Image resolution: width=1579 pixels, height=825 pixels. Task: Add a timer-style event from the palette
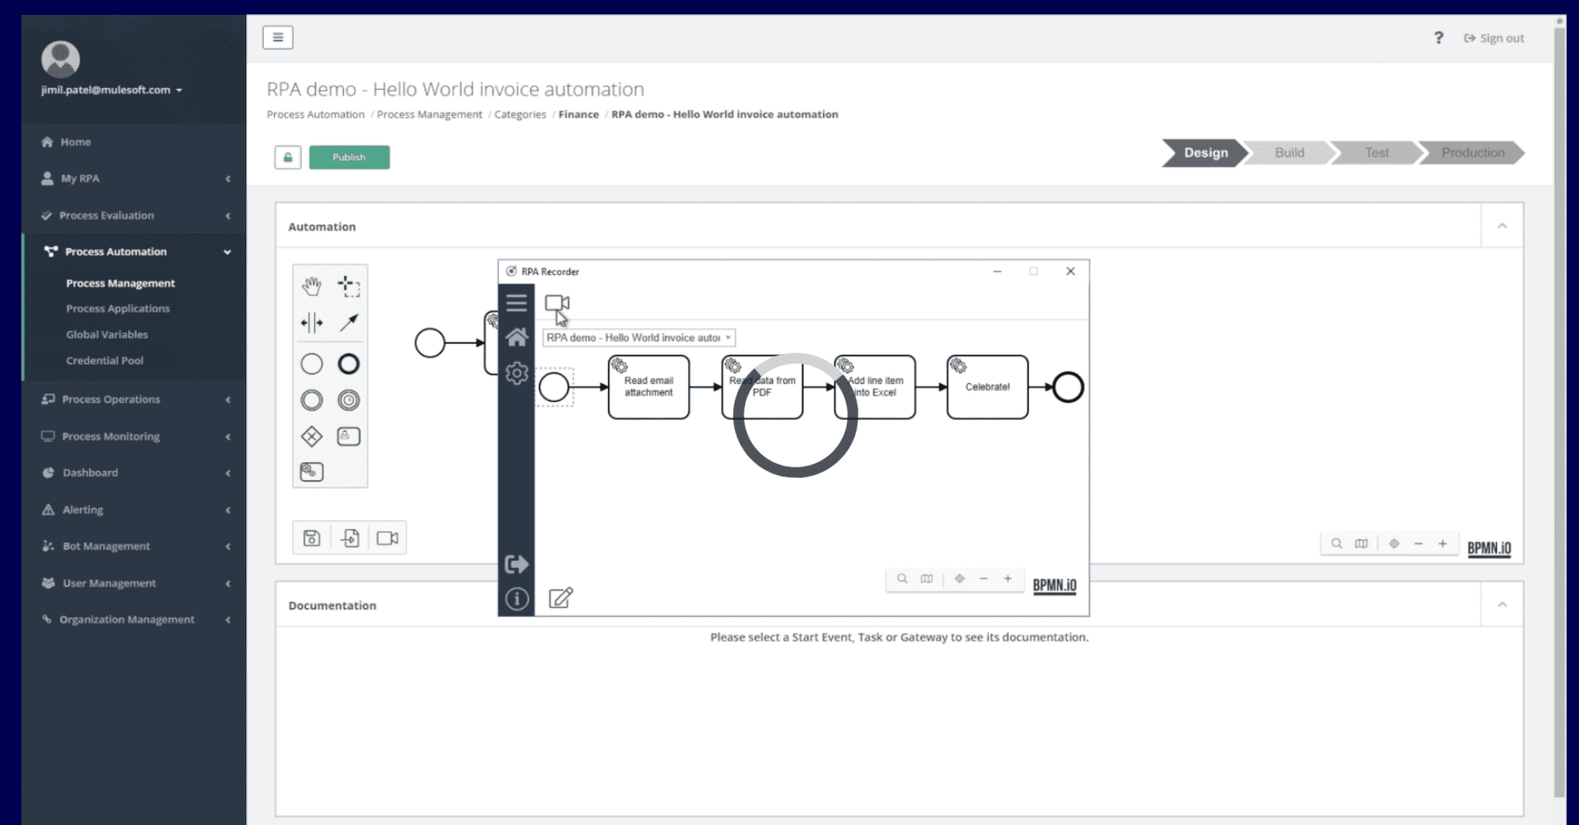click(349, 400)
